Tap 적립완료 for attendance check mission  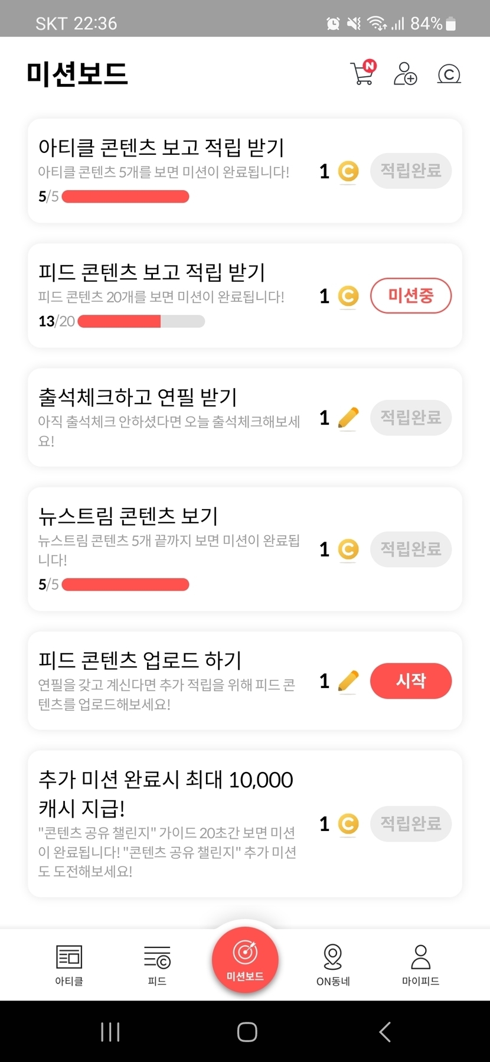[x=411, y=418]
